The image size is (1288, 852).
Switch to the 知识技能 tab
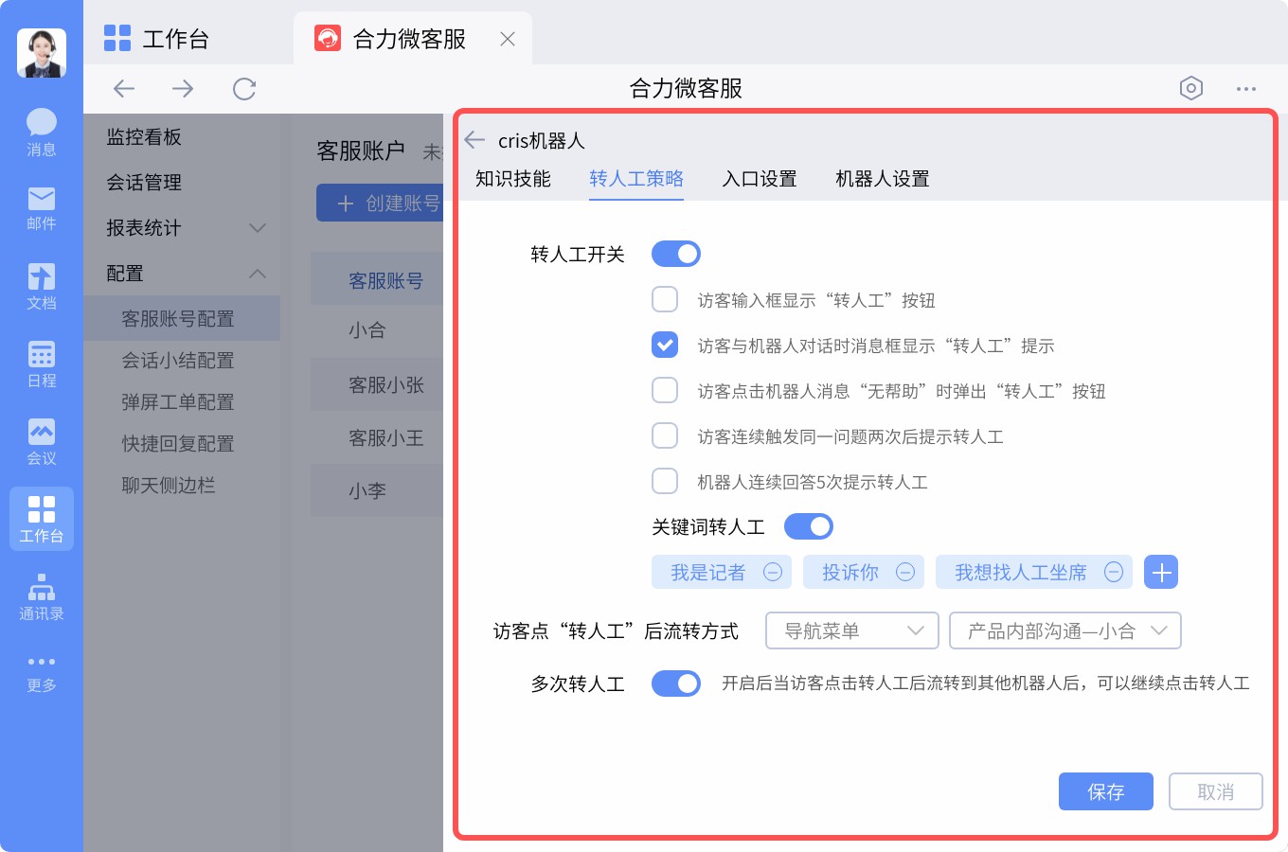pos(513,179)
